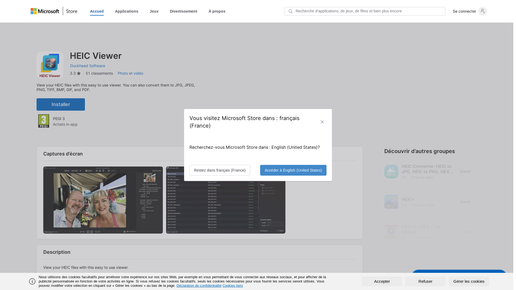Click the HEIC Viewer app icon
This screenshot has height=290, width=516.
[50, 65]
